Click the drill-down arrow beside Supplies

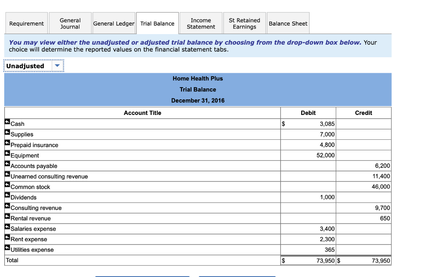[x=7, y=132]
